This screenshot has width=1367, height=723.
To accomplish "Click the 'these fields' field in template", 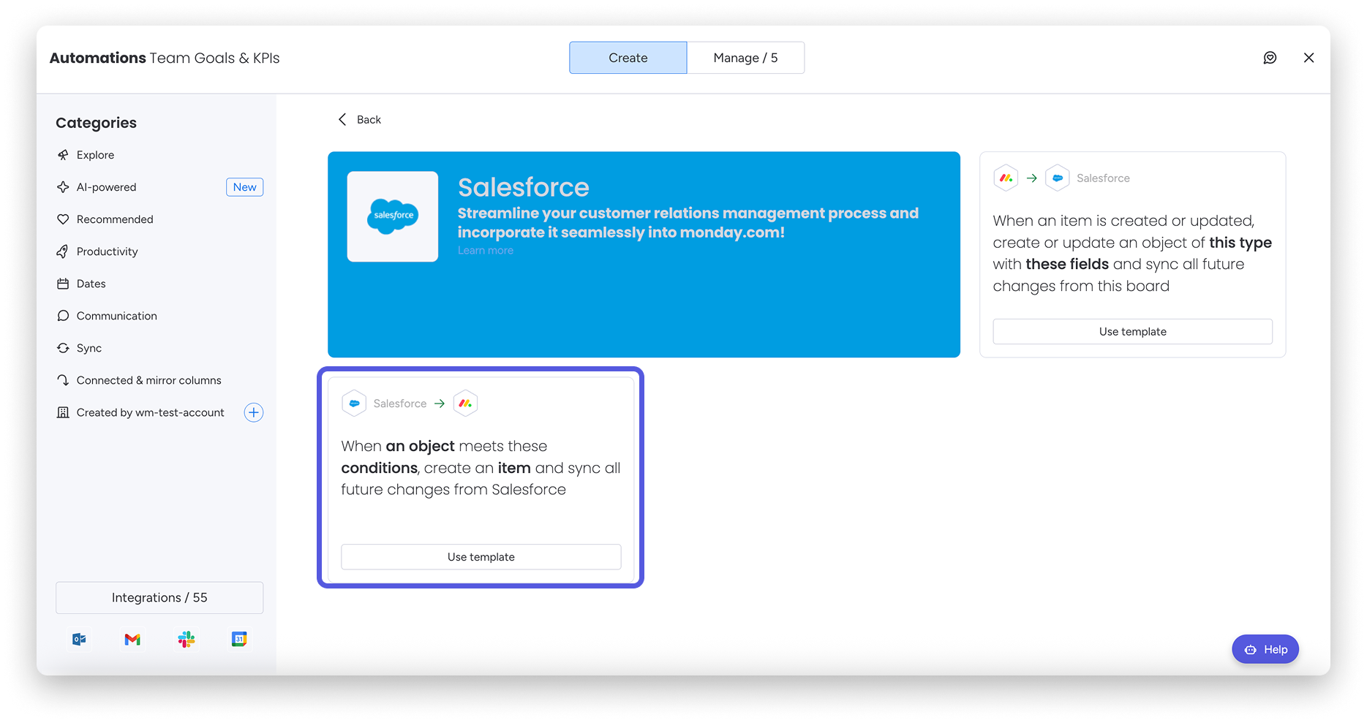I will (1067, 264).
